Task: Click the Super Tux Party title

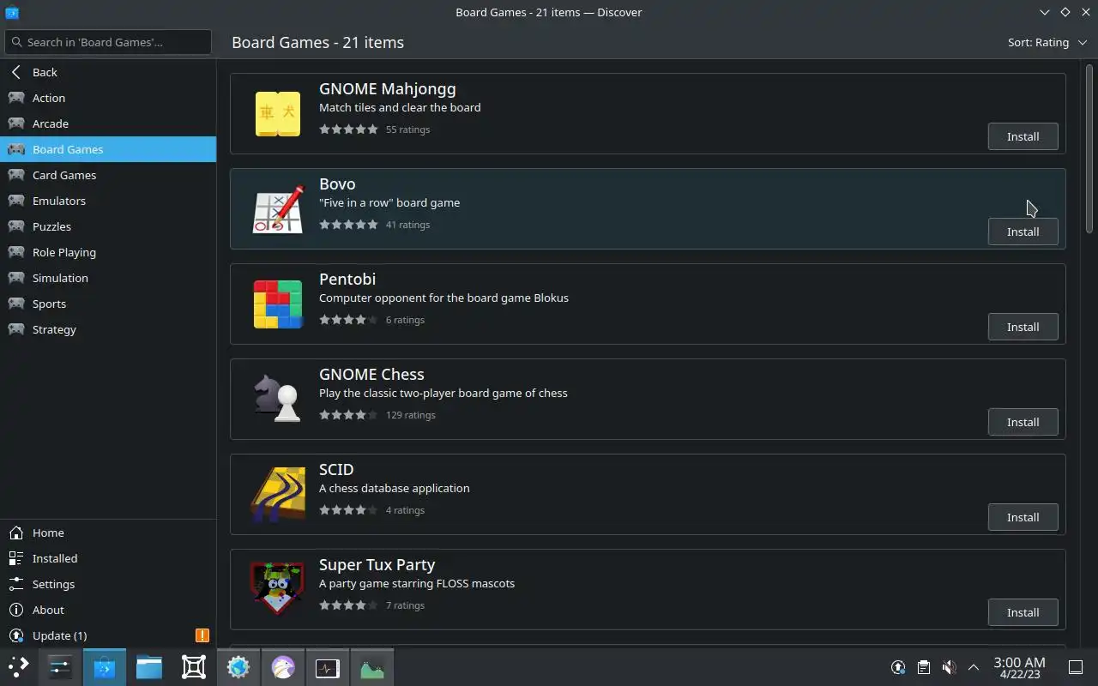Action: 377,564
